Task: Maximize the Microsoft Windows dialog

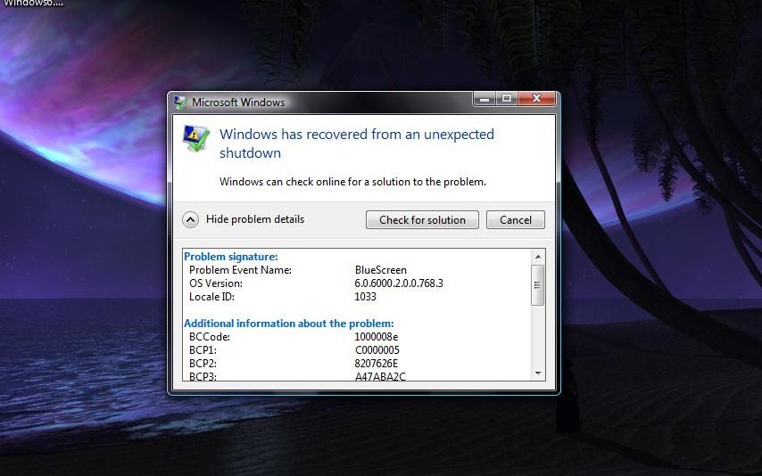Action: (x=507, y=99)
